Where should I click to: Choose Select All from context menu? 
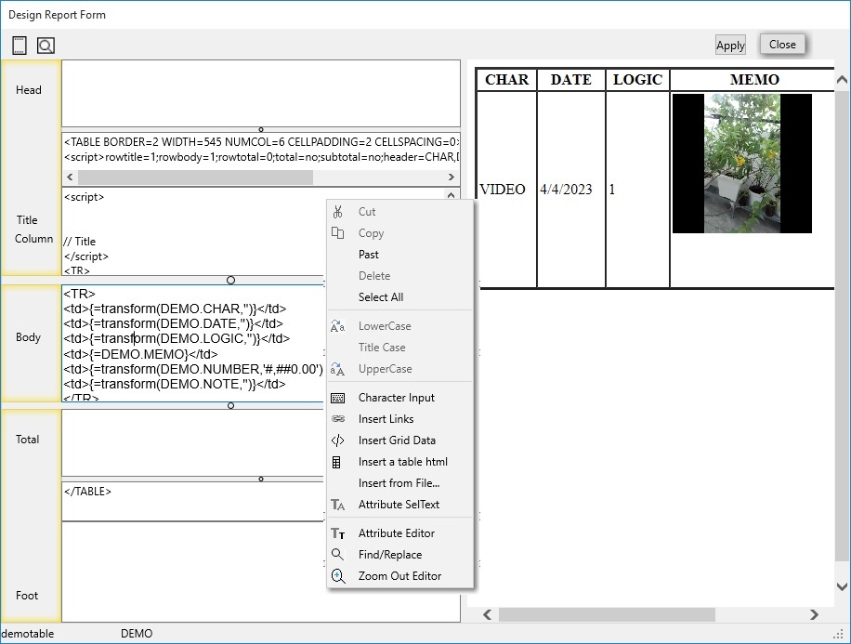click(x=381, y=297)
